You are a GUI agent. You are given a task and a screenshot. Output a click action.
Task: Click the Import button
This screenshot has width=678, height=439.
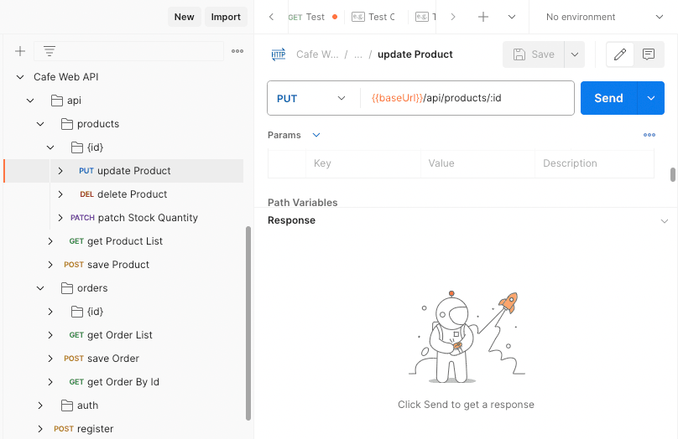(226, 17)
